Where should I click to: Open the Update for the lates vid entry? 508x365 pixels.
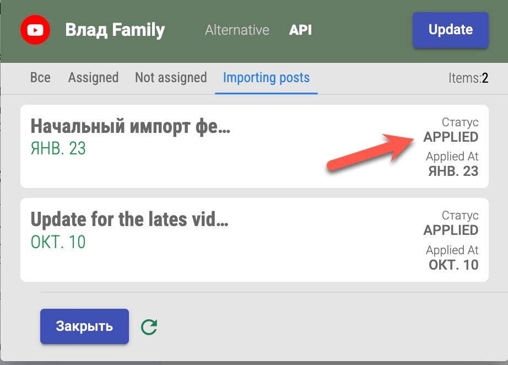click(x=129, y=220)
